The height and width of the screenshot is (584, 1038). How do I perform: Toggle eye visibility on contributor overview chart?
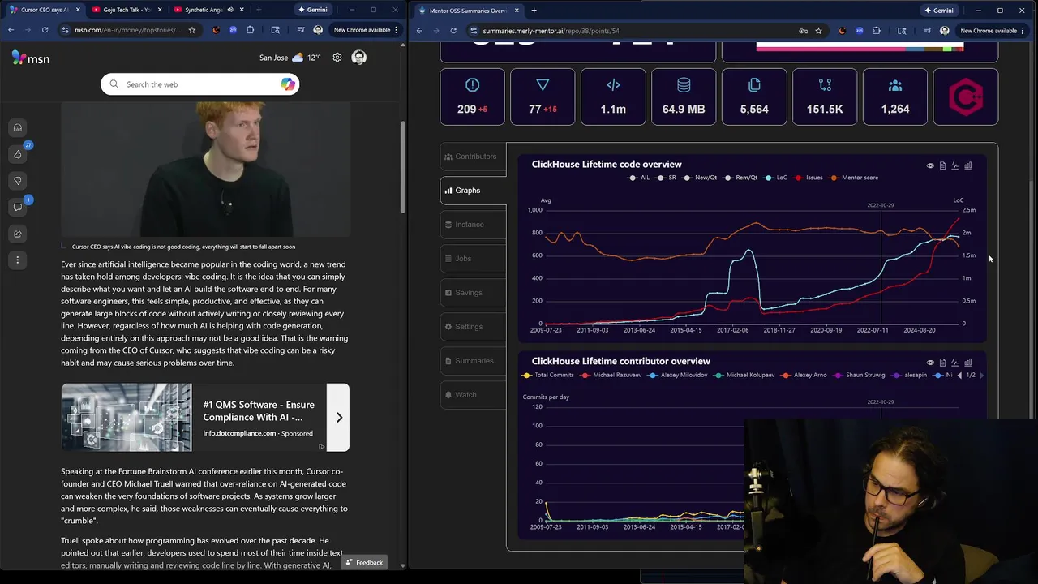tap(930, 363)
